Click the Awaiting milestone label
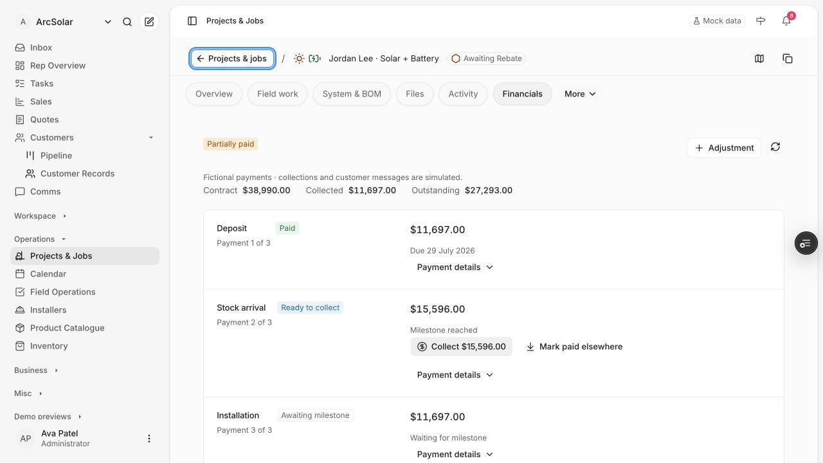Viewport: 823px width, 463px height. [x=315, y=415]
